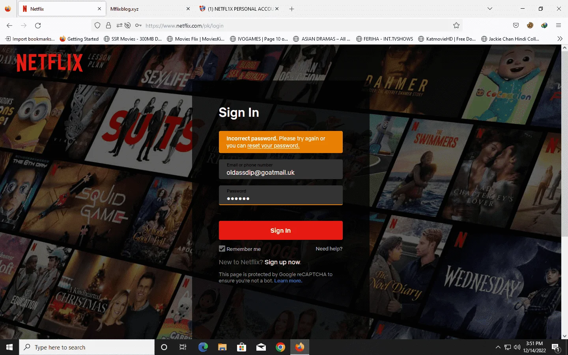This screenshot has height=355, width=568.
Task: Open the globe extension icon in toolbar
Action: click(544, 26)
